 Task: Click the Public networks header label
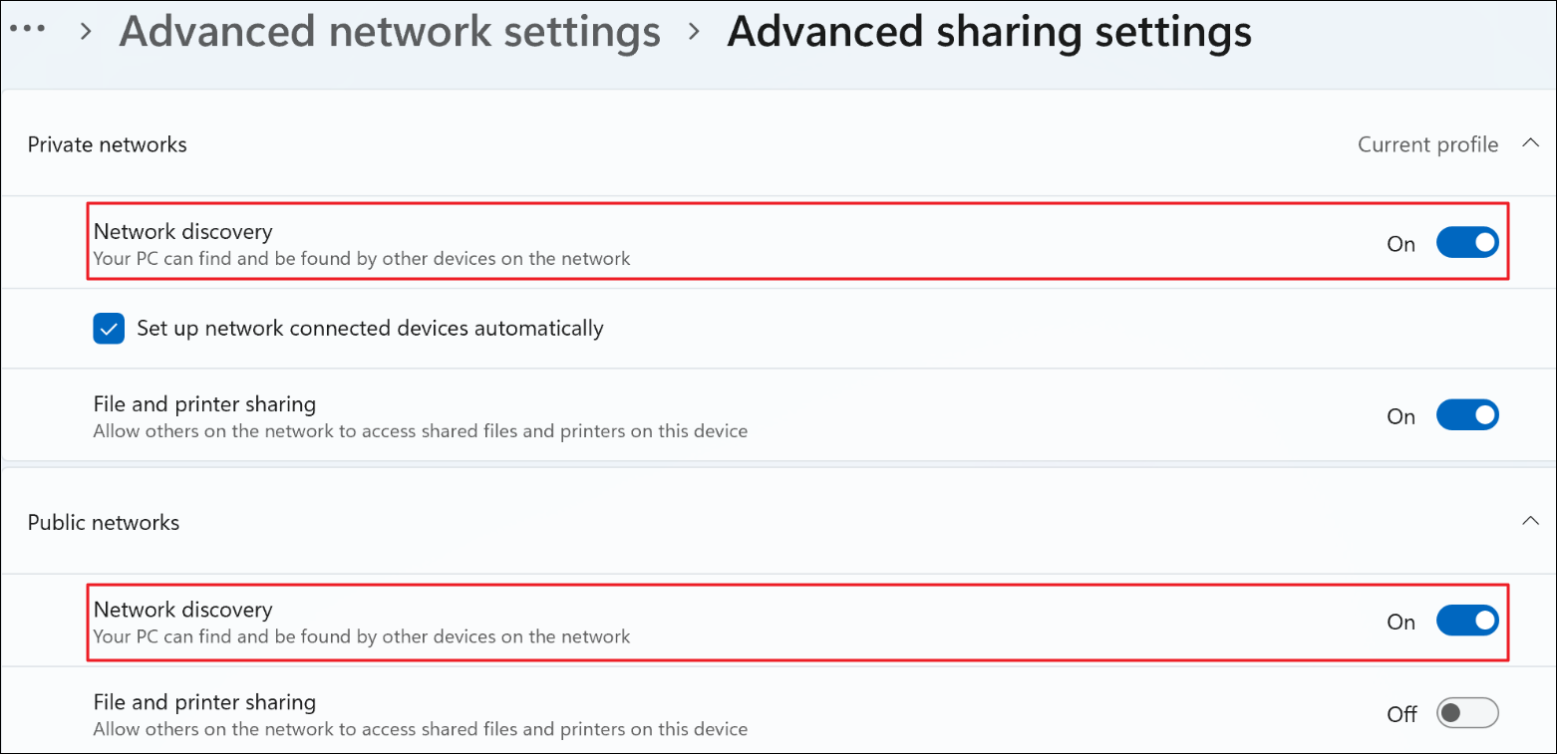point(104,522)
